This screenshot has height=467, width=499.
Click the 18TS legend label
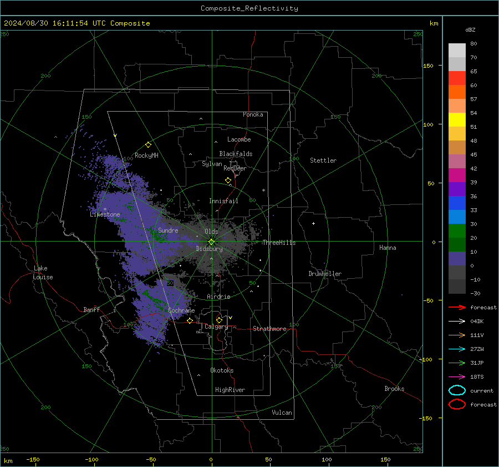tap(477, 377)
